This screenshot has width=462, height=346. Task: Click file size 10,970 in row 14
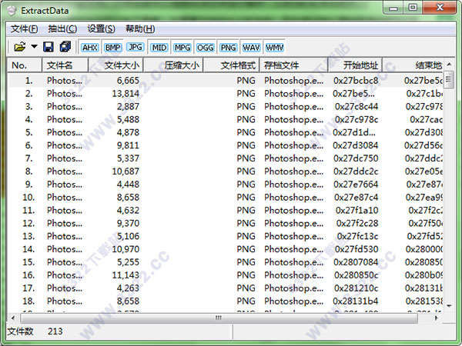[126, 249]
